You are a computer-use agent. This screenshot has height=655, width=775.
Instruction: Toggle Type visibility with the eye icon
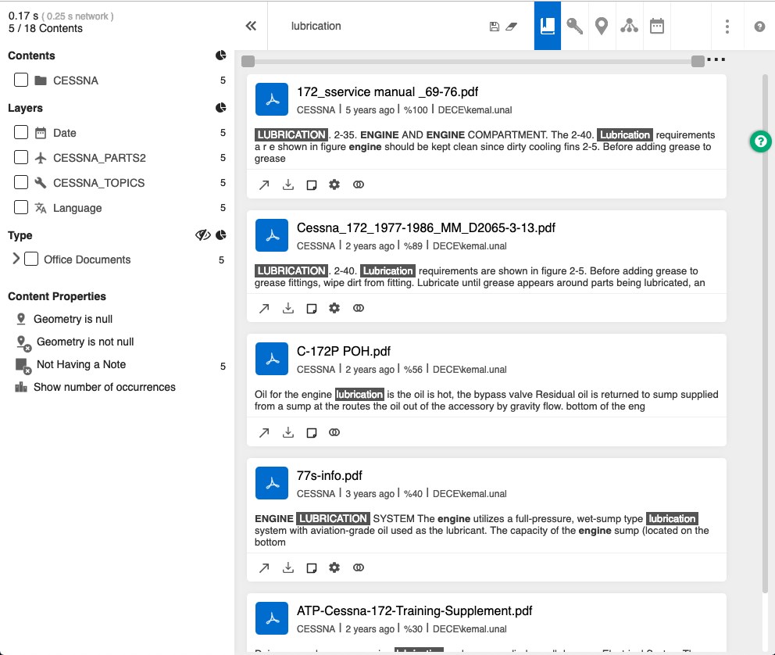(202, 234)
